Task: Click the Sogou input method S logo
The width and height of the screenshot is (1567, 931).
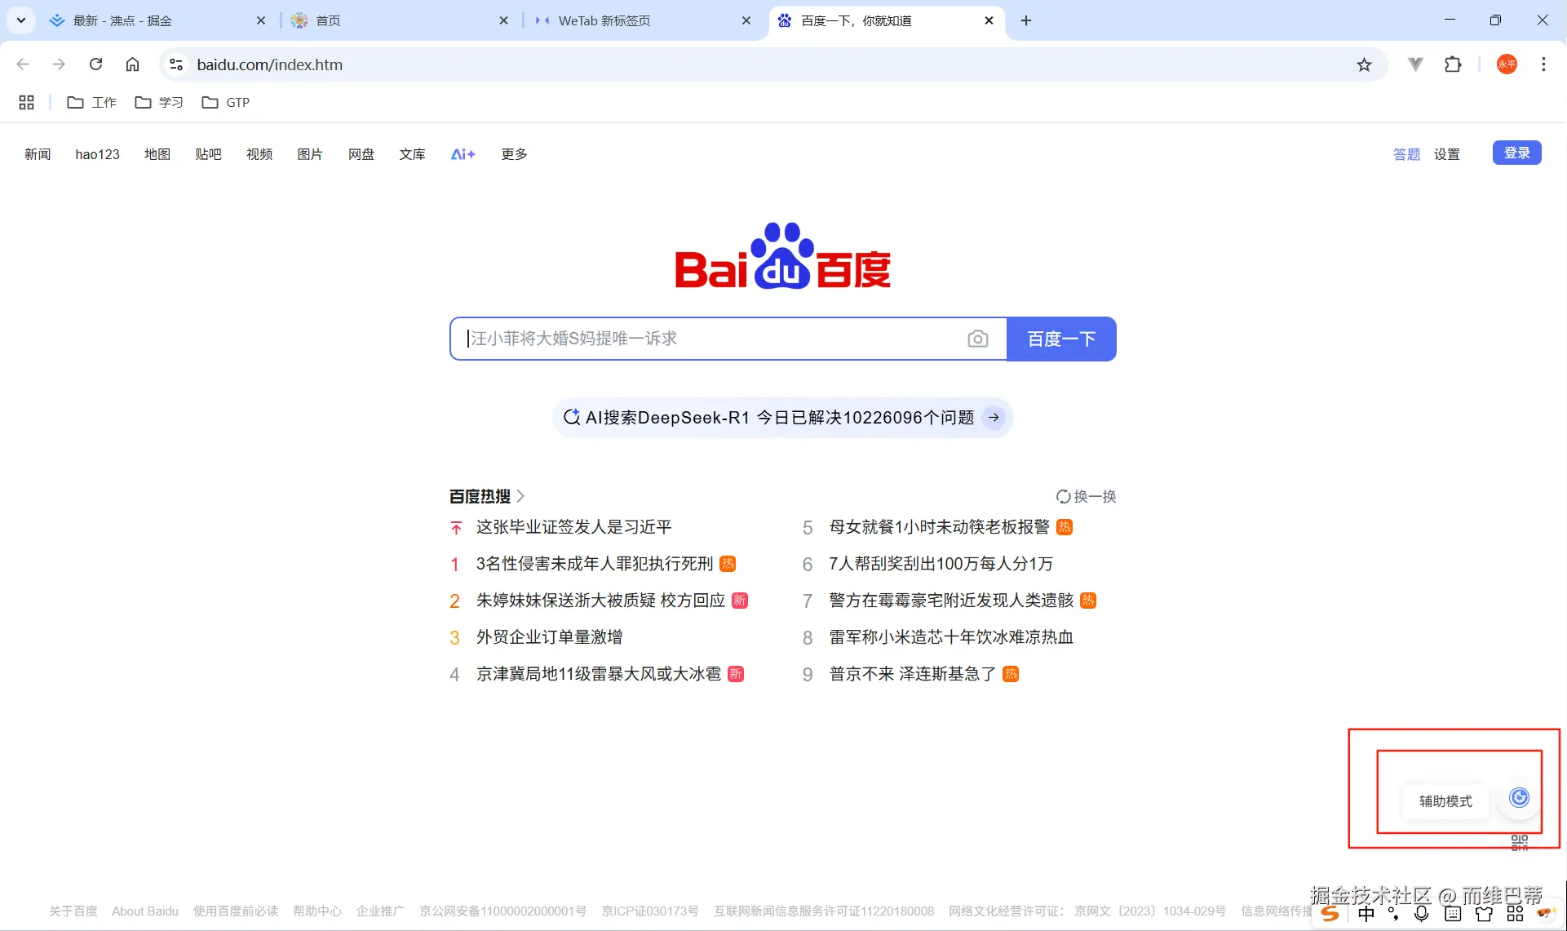Action: click(x=1330, y=915)
